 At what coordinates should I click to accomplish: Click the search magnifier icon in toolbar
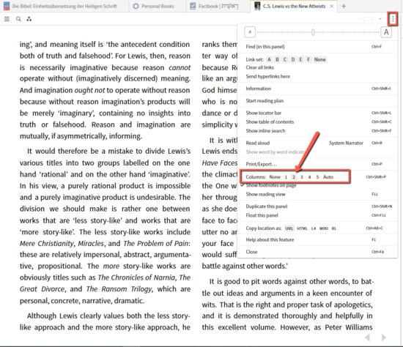coord(18,19)
